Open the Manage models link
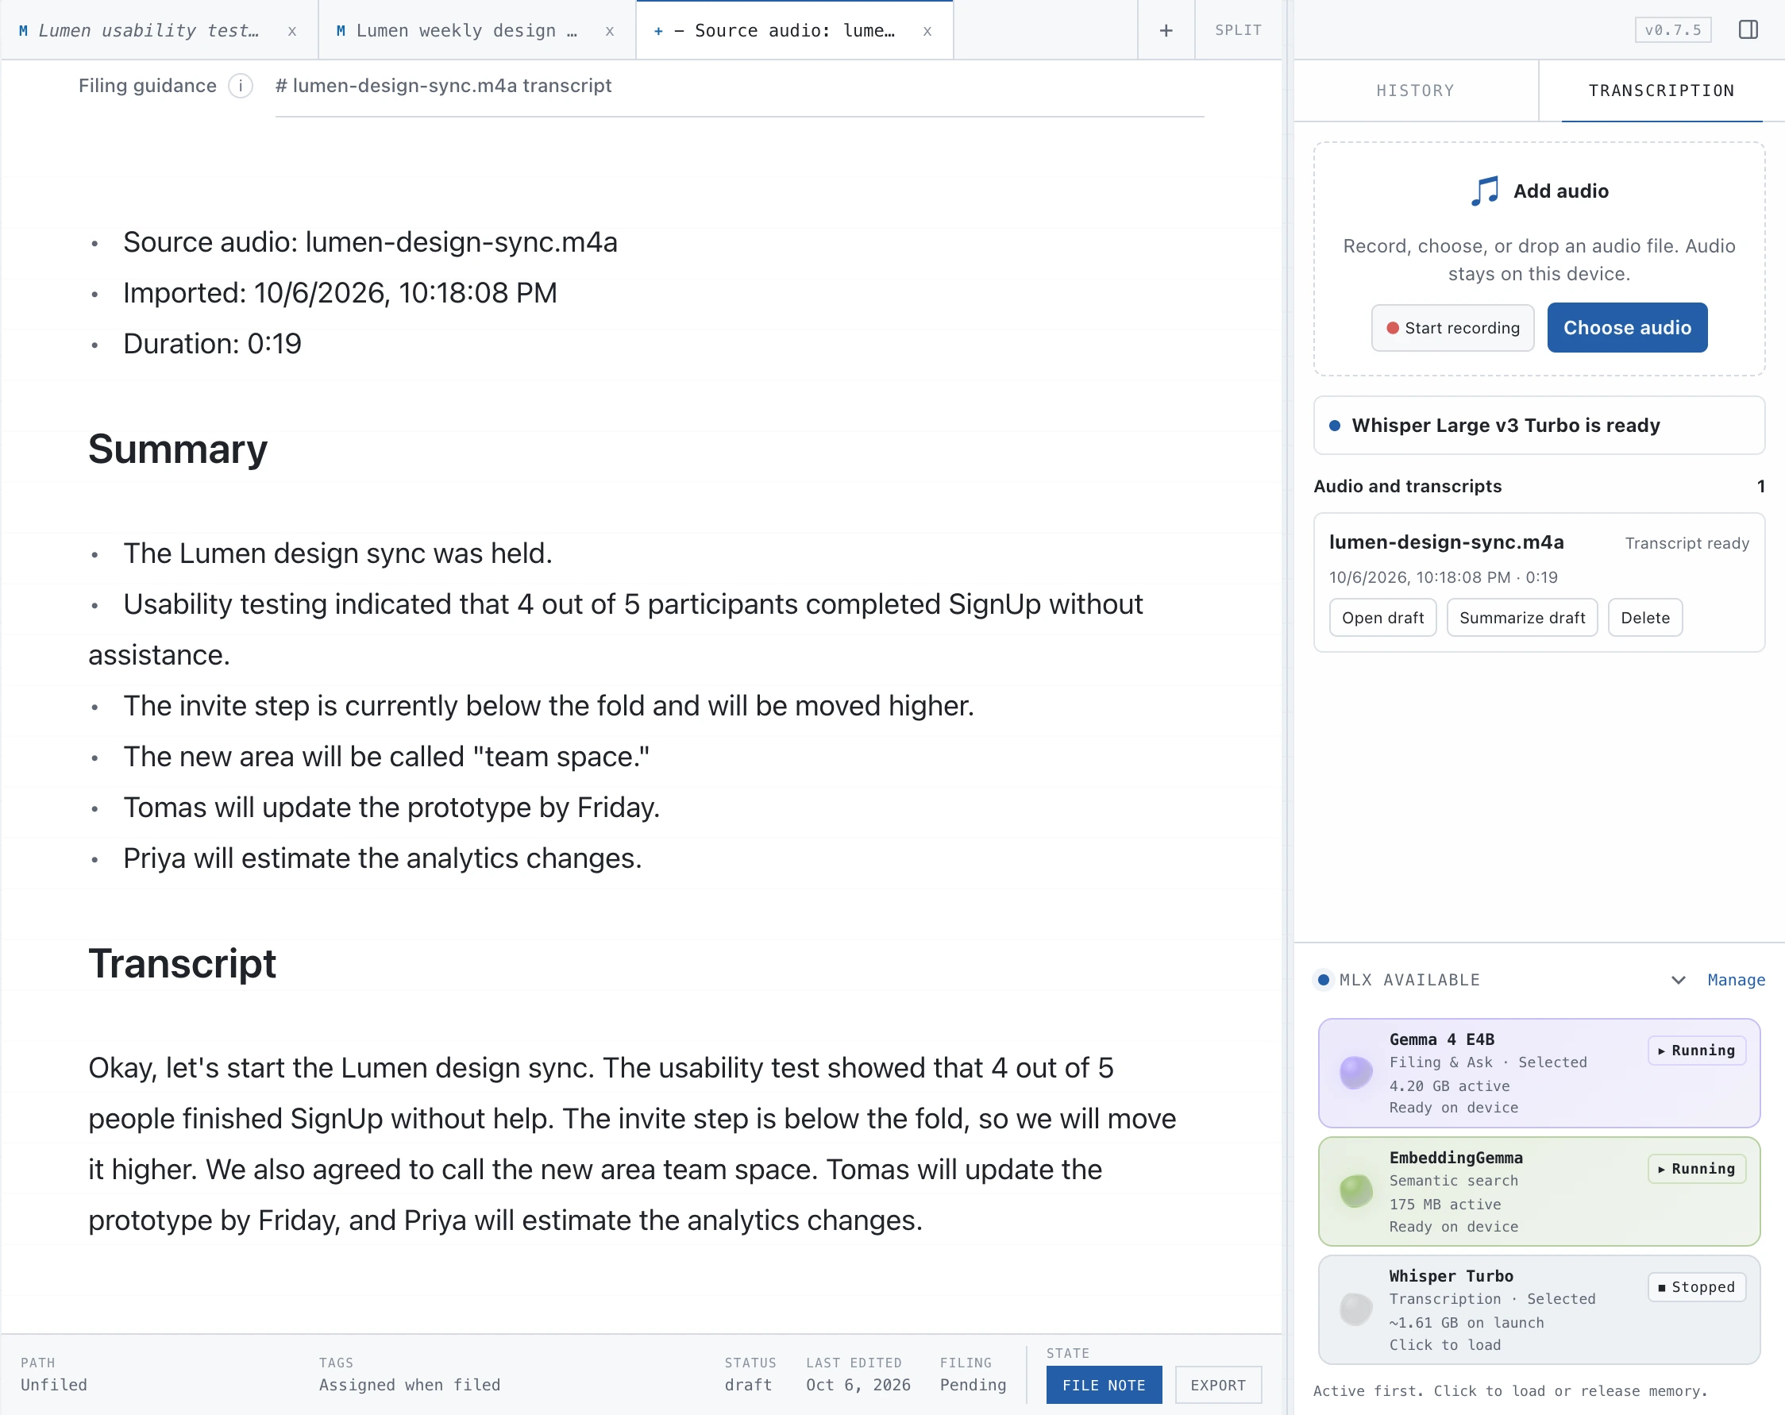 point(1736,980)
